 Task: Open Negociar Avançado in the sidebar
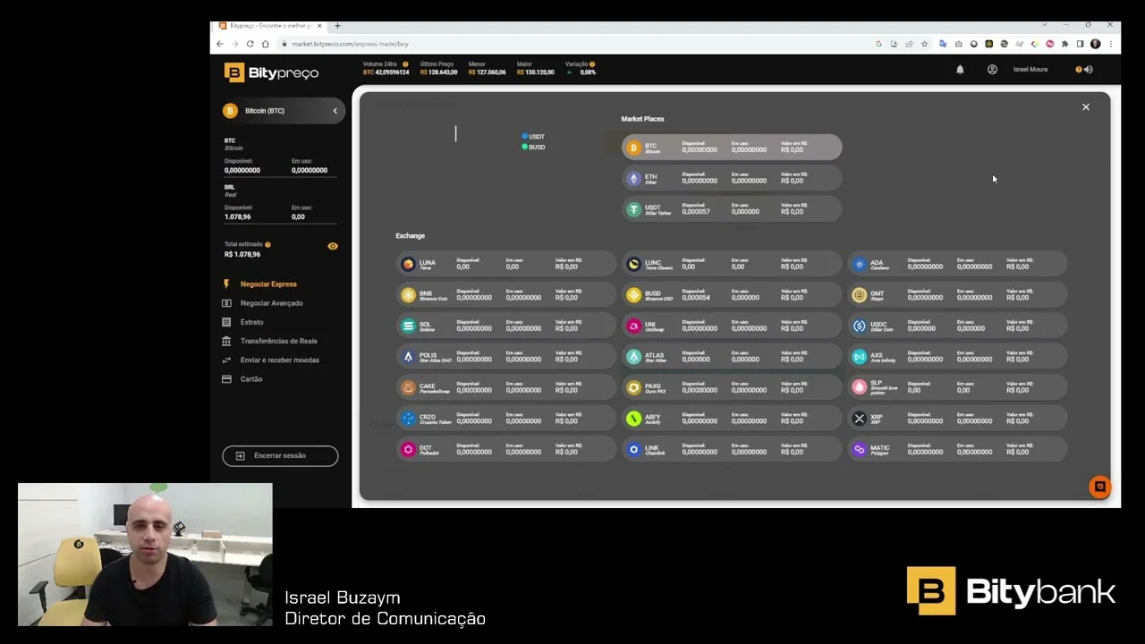click(x=271, y=303)
